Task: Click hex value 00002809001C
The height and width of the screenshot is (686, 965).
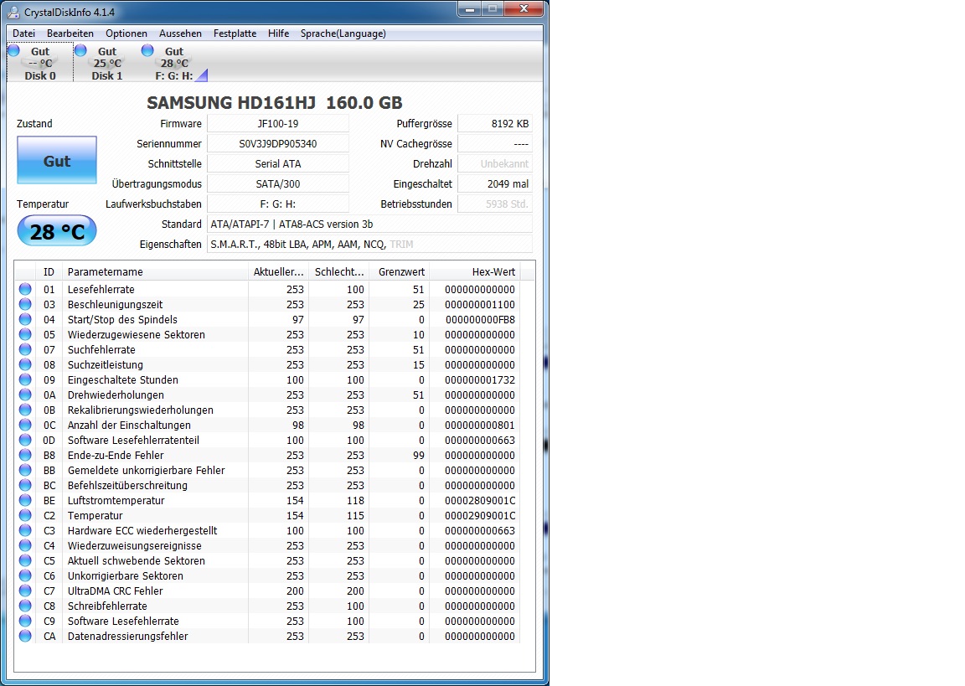Action: [x=480, y=500]
